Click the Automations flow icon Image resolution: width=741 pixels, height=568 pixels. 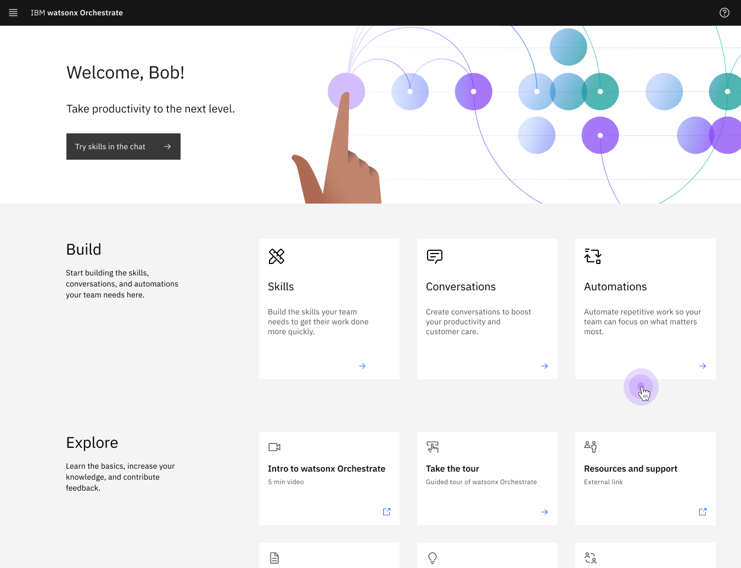pyautogui.click(x=593, y=256)
